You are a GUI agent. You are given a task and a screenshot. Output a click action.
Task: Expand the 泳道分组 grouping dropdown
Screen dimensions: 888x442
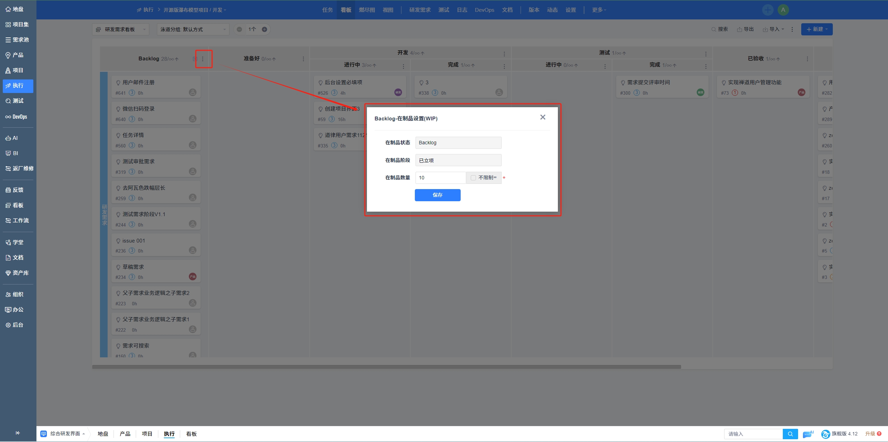pos(193,29)
